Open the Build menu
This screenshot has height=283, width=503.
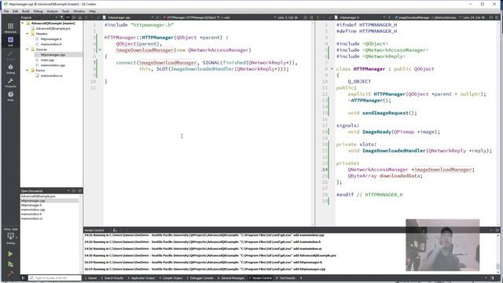[26, 11]
